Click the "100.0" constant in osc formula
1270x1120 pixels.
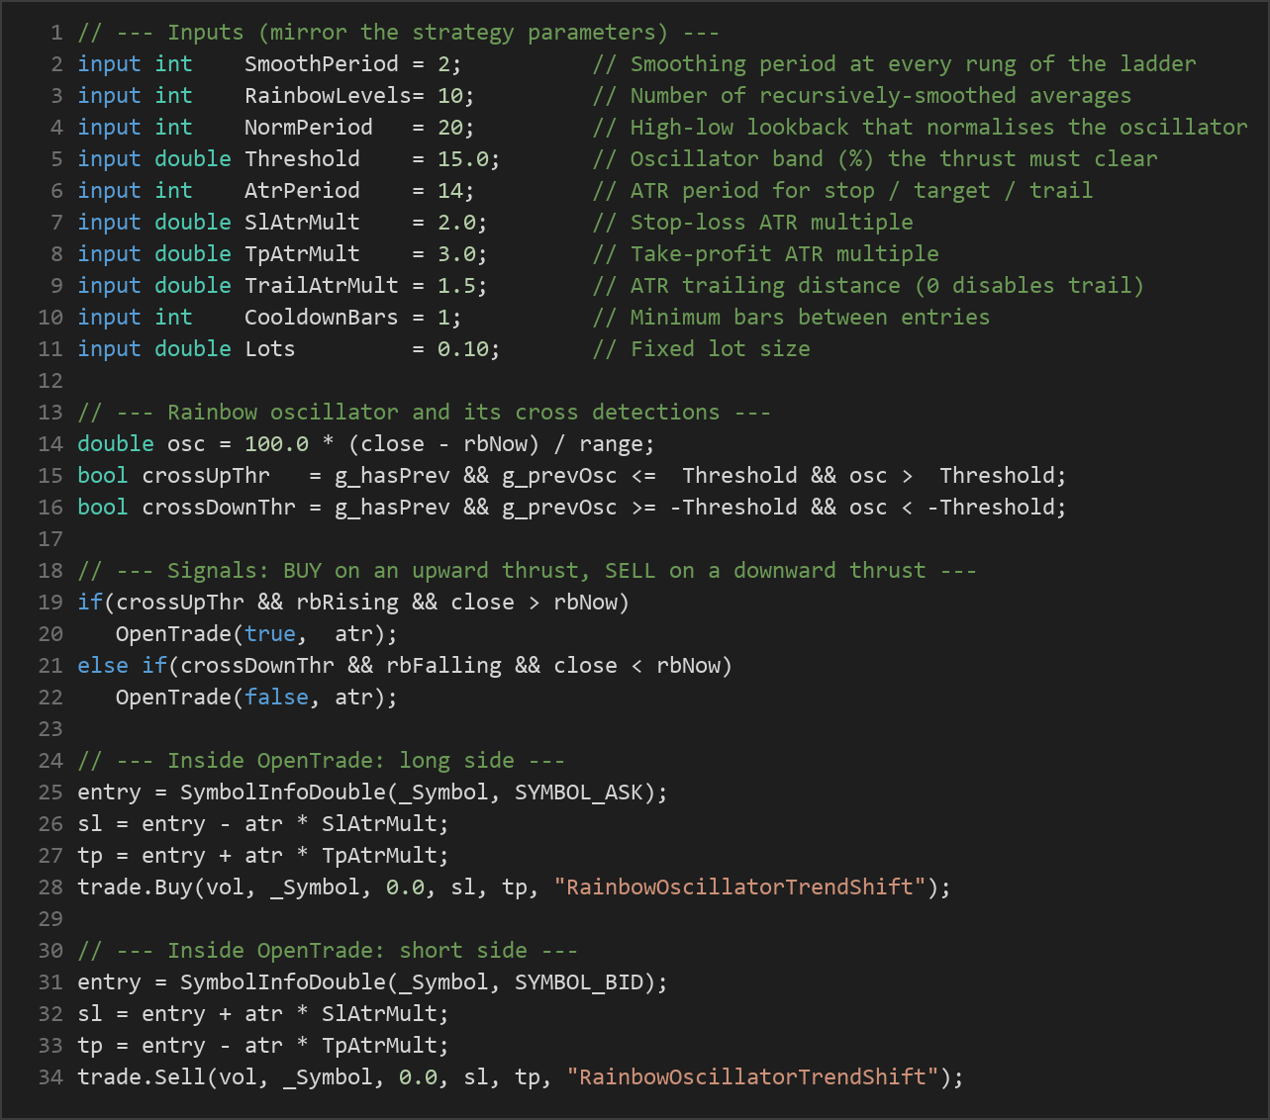[x=276, y=444]
